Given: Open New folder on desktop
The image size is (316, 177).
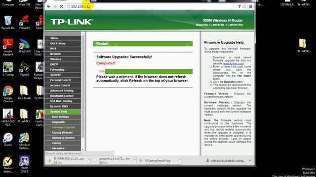Looking at the screenshot, I should [24, 92].
